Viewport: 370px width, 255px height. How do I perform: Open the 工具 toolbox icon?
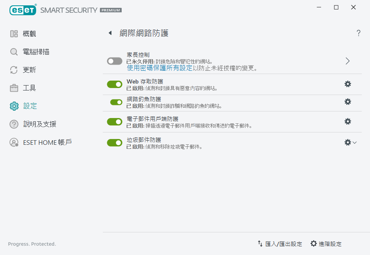pos(12,88)
